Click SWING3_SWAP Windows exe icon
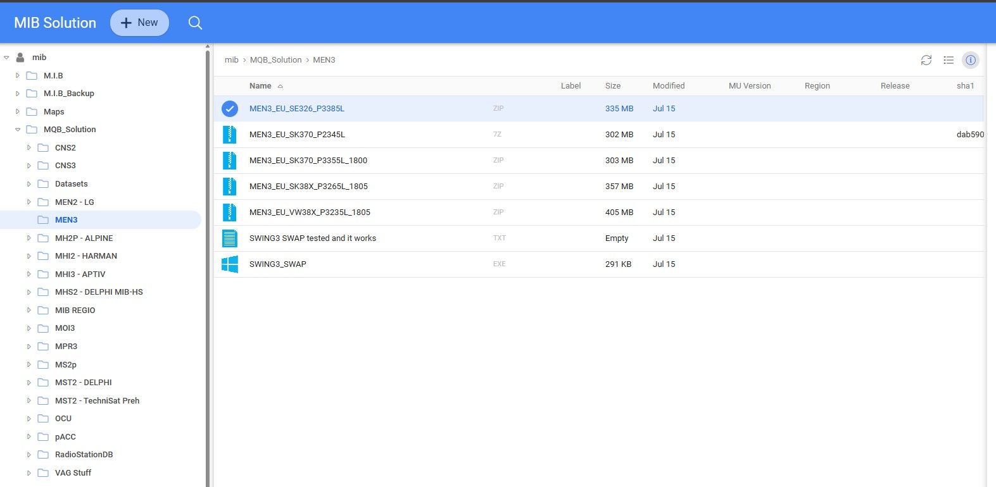996x487 pixels. [x=230, y=264]
